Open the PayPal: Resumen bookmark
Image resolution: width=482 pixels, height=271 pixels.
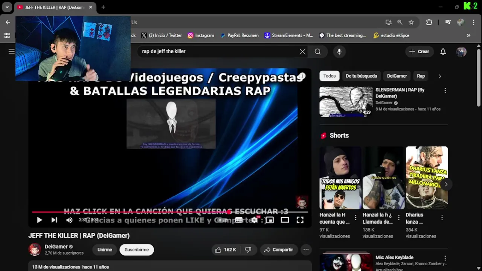[239, 35]
